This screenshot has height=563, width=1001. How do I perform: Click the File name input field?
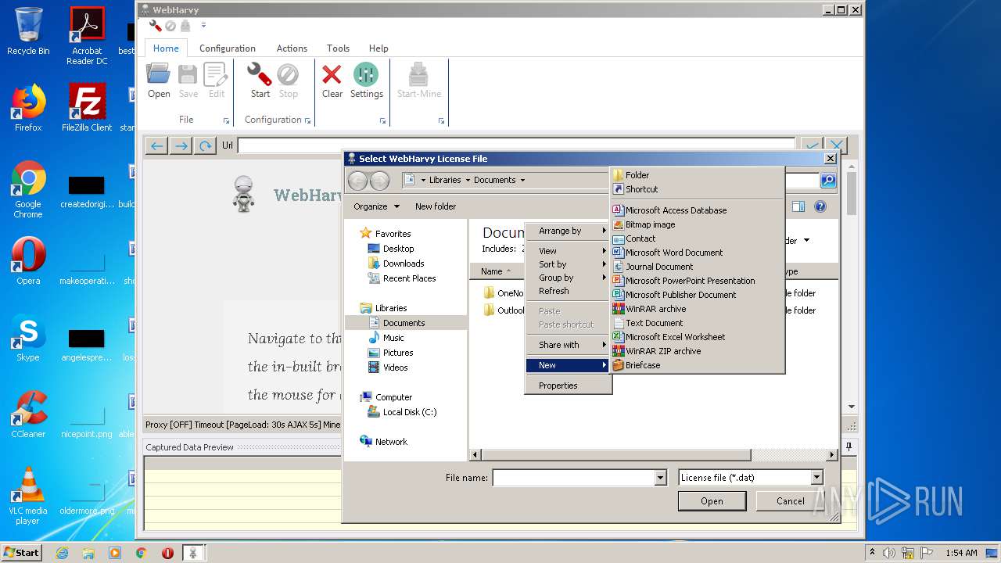point(574,478)
